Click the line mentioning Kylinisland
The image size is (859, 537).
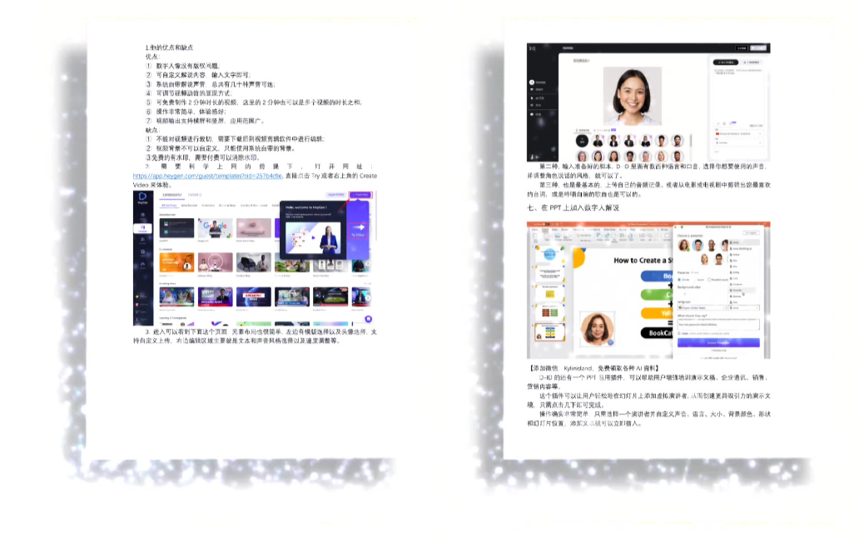[593, 369]
